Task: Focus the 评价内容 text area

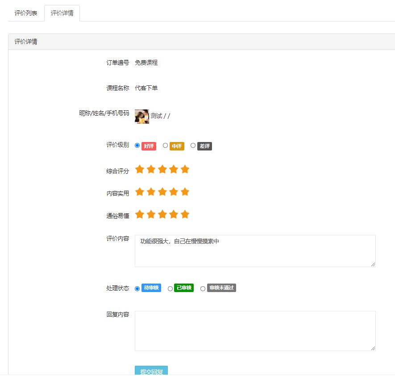Action: click(255, 251)
